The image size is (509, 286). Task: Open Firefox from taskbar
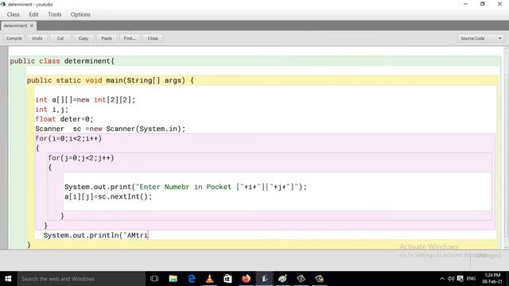click(x=246, y=279)
